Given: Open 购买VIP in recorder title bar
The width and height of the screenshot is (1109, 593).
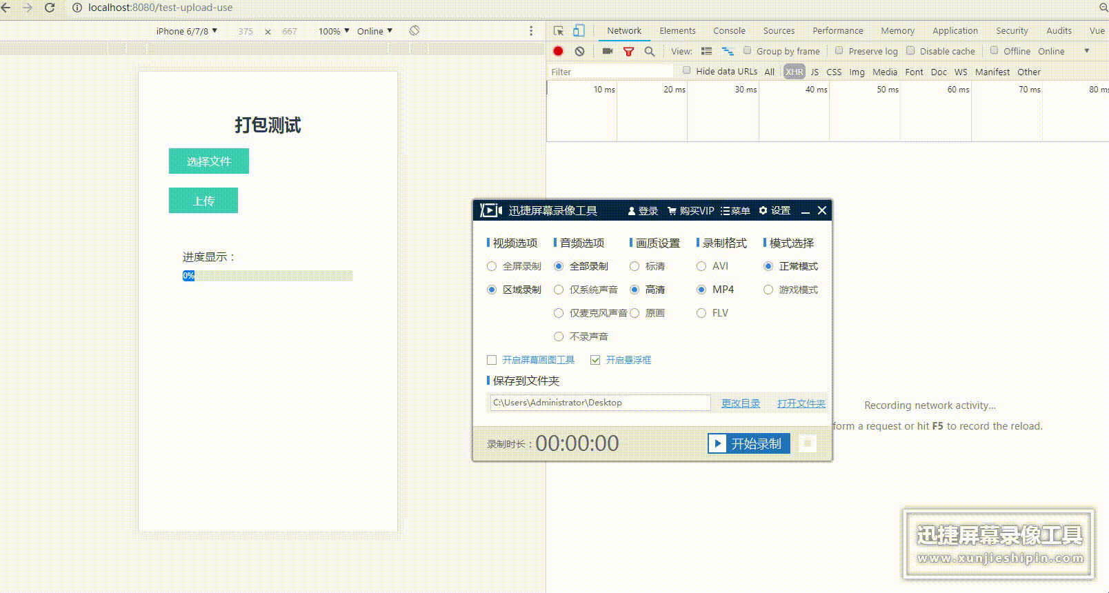Looking at the screenshot, I should click(x=691, y=211).
